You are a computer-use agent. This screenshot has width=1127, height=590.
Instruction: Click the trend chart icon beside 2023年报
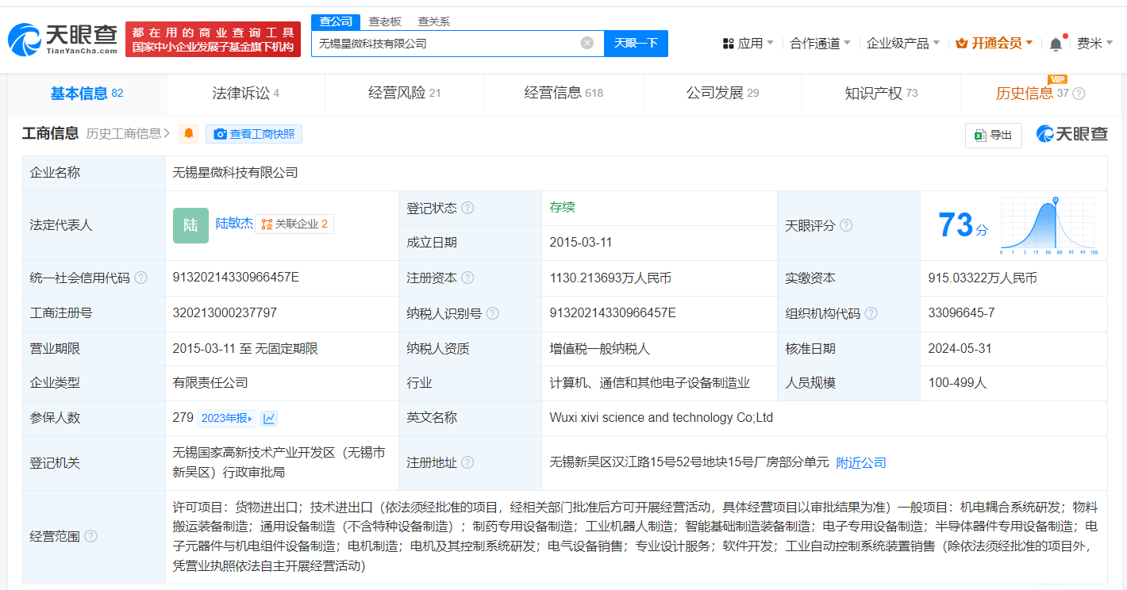269,418
